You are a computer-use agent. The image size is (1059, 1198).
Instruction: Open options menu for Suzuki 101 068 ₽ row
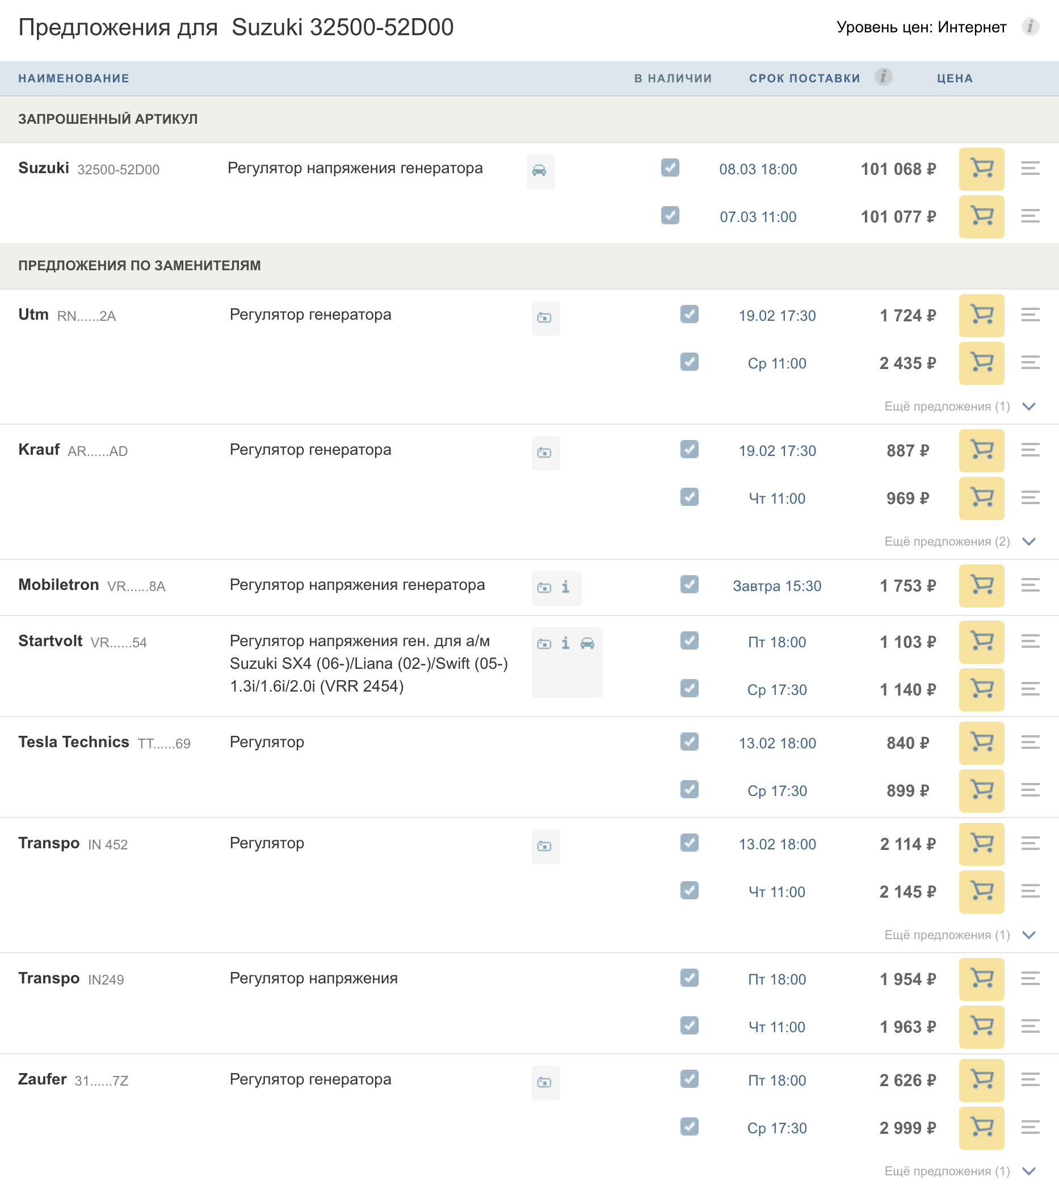(x=1029, y=168)
